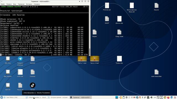Select the SNAP desktop file icon
Viewport: 177px width, 99px height.
pos(107,20)
